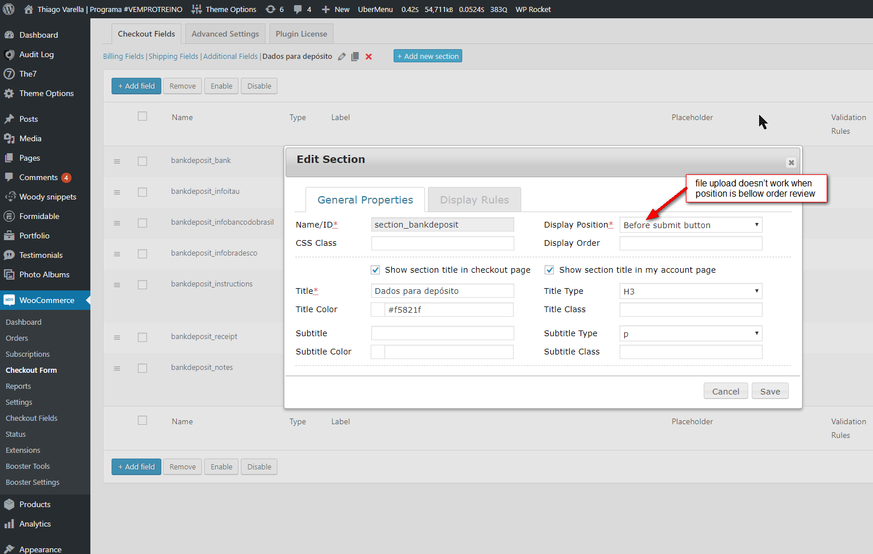
Task: Toggle Show section title in my account page
Action: tap(549, 270)
